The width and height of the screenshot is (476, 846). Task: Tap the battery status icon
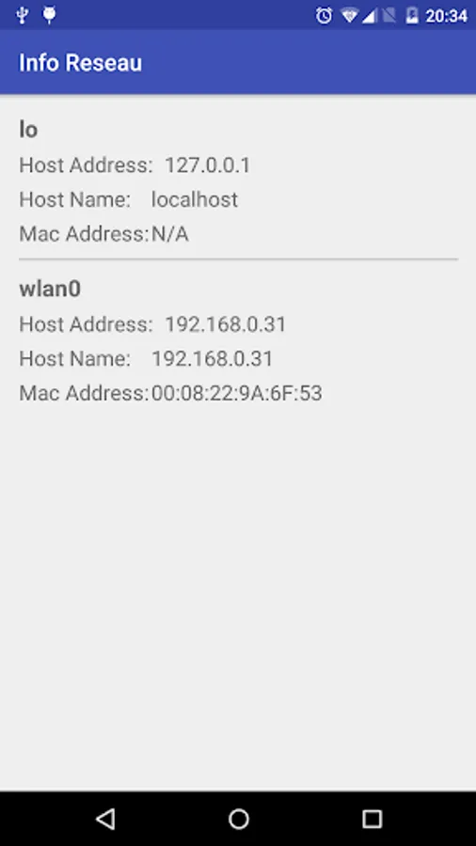pos(412,16)
